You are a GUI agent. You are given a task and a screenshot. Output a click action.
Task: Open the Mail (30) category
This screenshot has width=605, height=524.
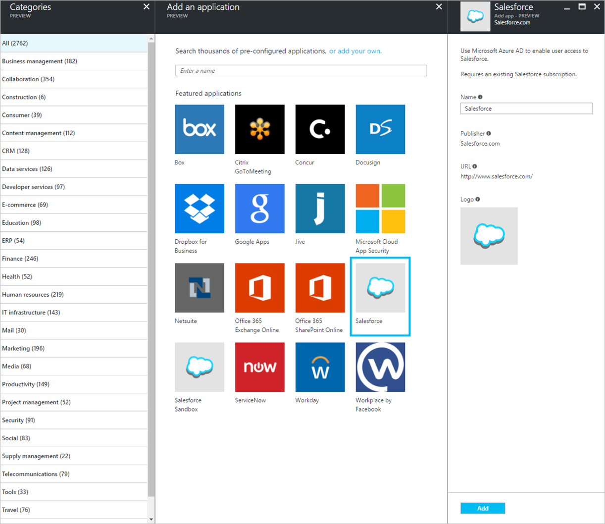coord(74,330)
